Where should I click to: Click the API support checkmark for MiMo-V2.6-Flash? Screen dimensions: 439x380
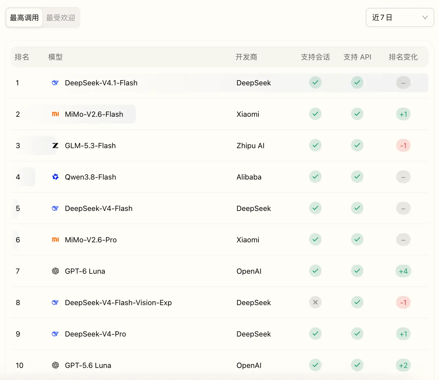click(357, 114)
